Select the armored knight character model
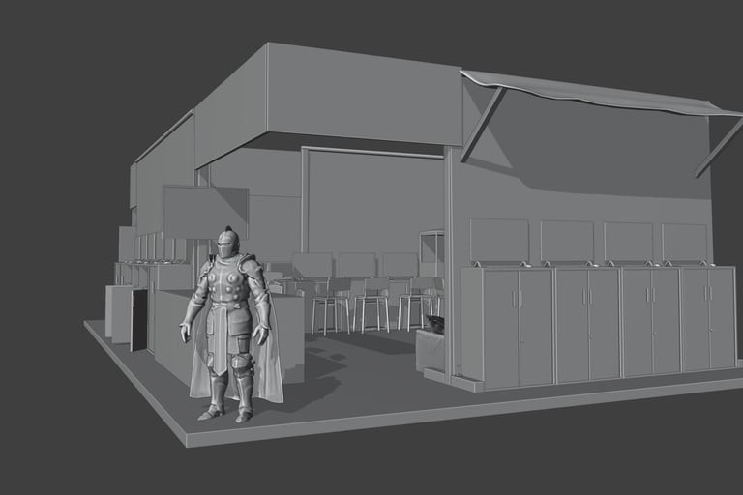The height and width of the screenshot is (495, 743). click(x=231, y=327)
